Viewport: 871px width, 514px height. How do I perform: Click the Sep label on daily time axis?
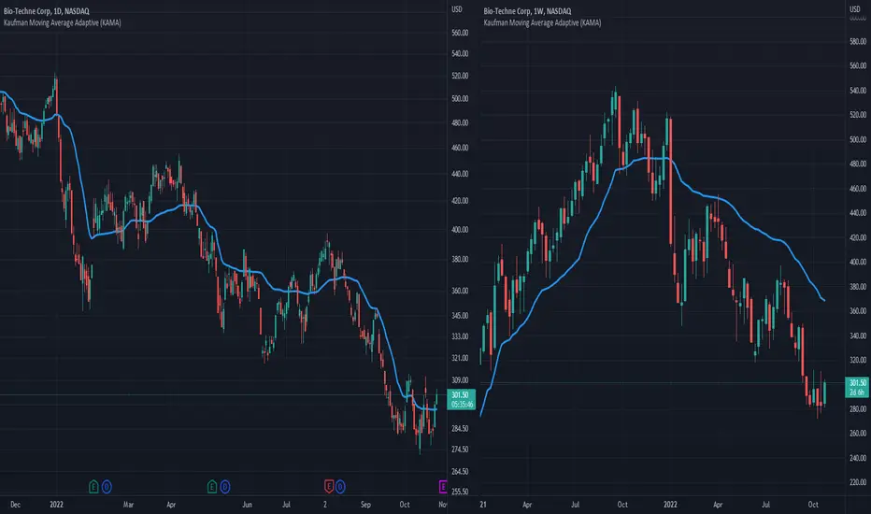tap(365, 505)
